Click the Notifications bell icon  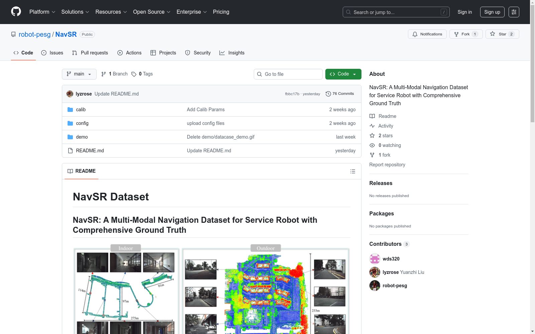(415, 34)
